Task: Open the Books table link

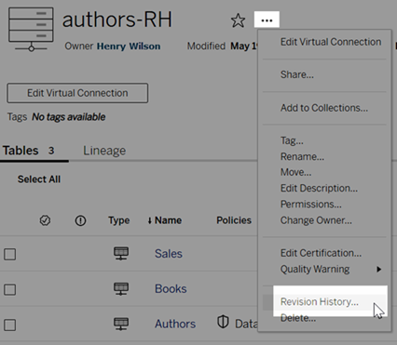Action: tap(171, 289)
